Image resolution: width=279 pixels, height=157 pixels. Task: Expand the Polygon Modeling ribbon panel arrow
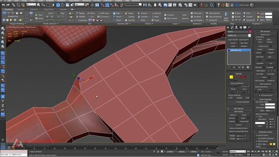click(25, 24)
